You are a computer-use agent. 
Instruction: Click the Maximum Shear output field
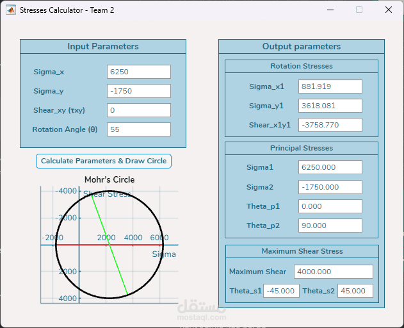334,272
